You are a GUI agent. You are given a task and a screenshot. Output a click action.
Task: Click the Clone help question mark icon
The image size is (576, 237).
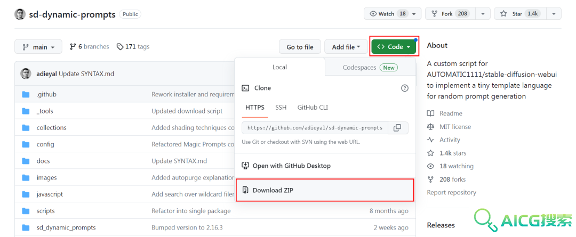[x=404, y=88]
